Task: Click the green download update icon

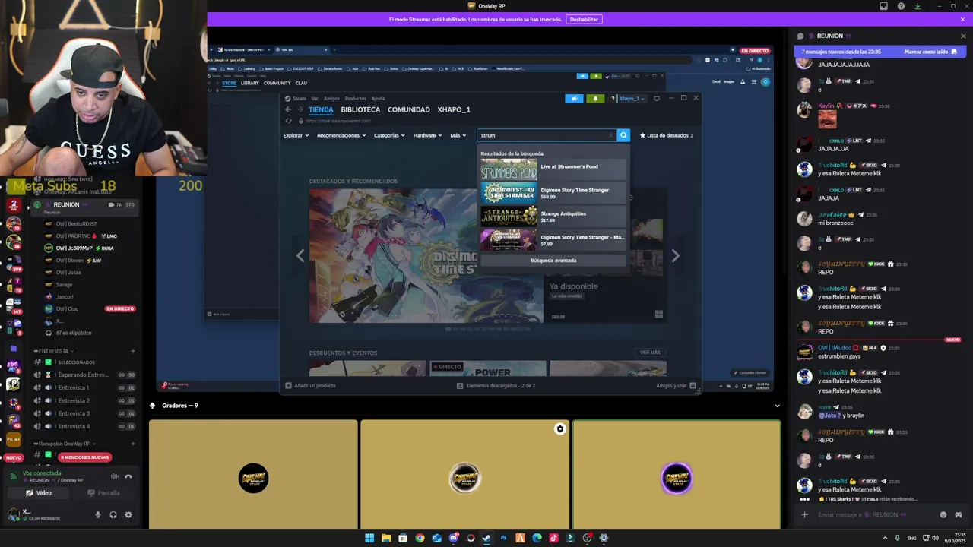Action: pos(918,6)
